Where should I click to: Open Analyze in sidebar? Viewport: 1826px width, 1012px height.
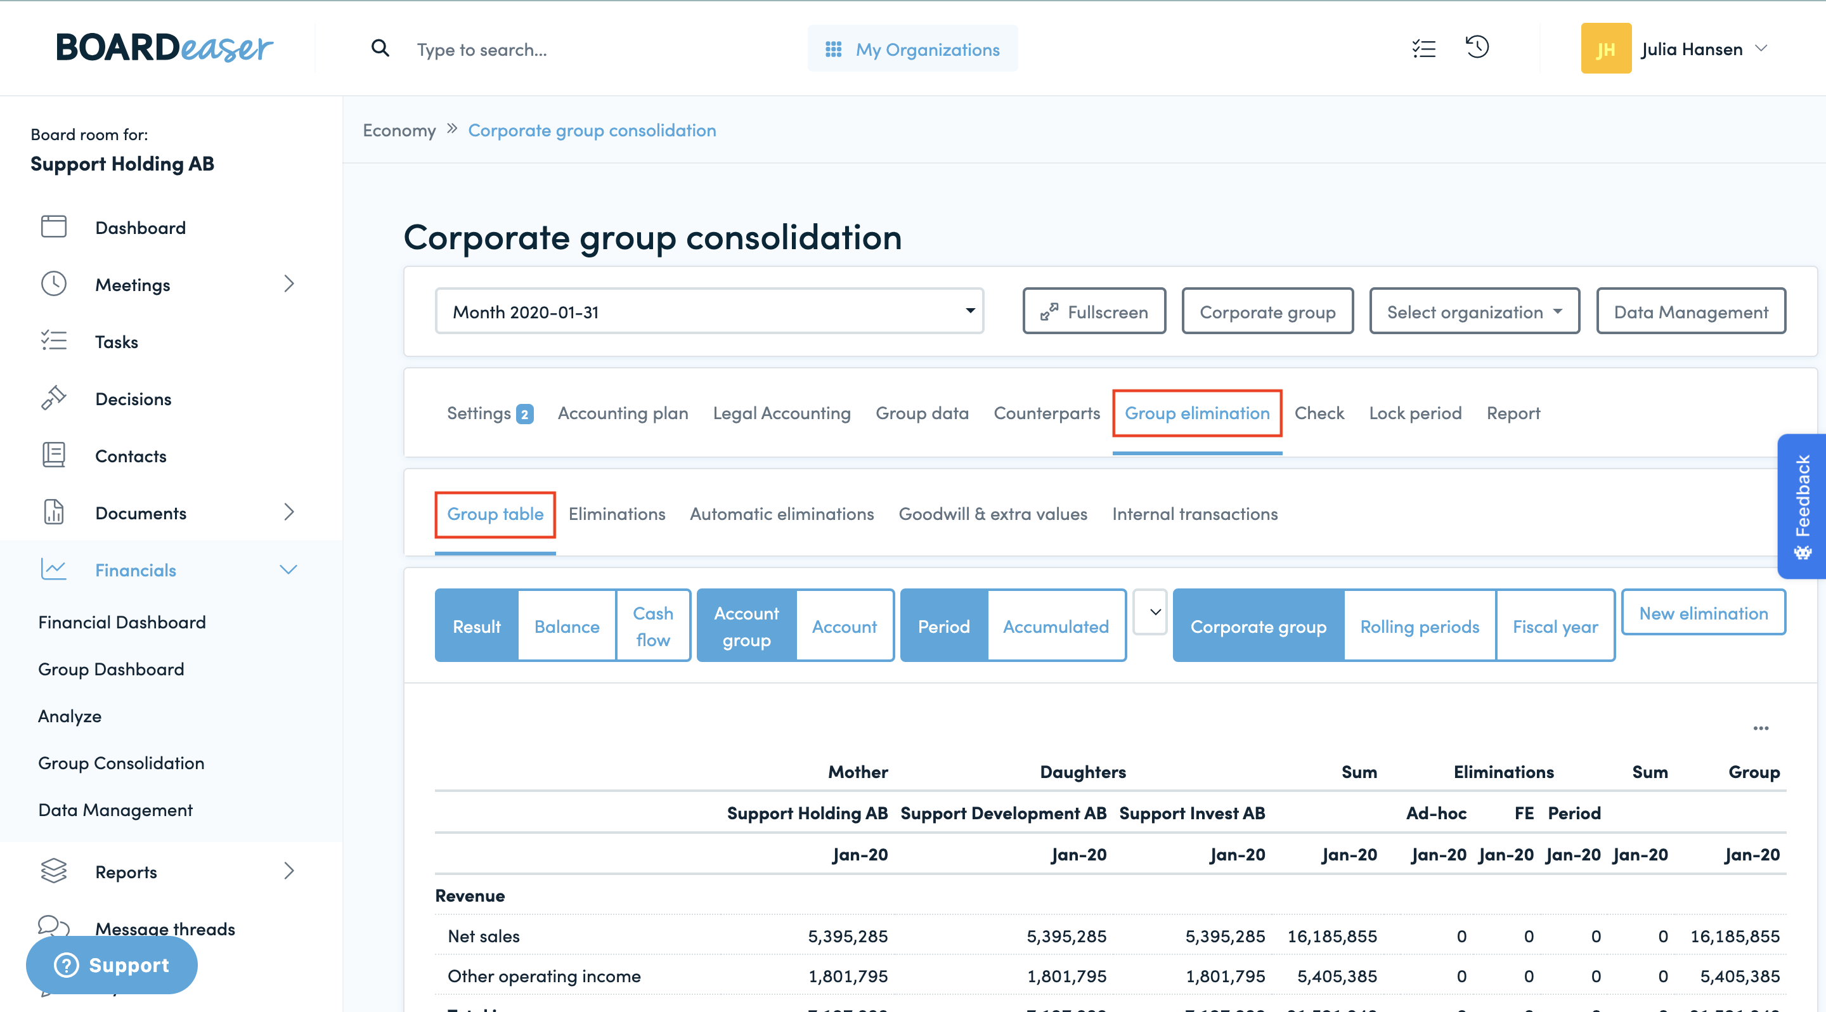[x=70, y=716]
